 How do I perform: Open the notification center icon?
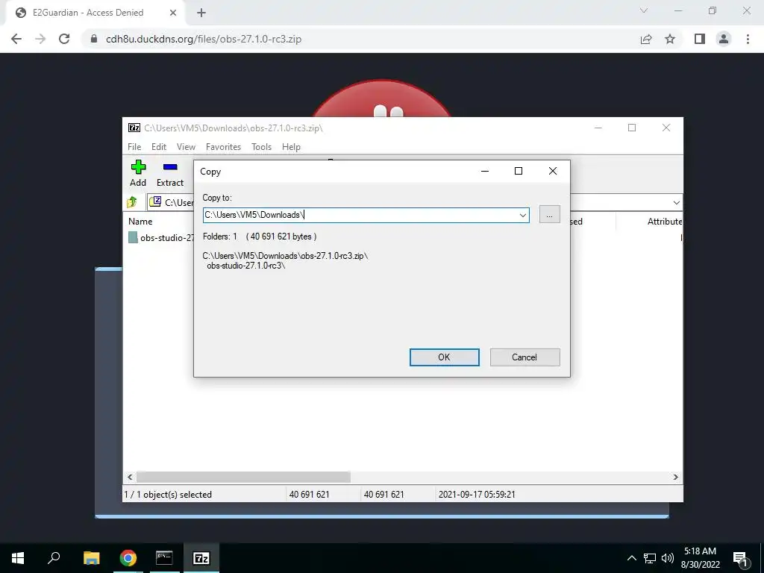pyautogui.click(x=741, y=558)
